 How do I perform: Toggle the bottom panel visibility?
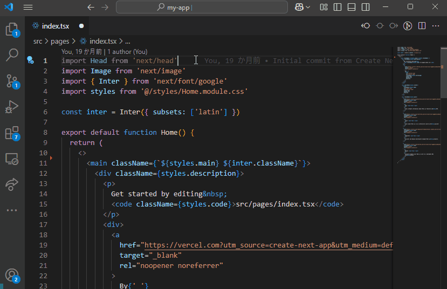coord(352,7)
